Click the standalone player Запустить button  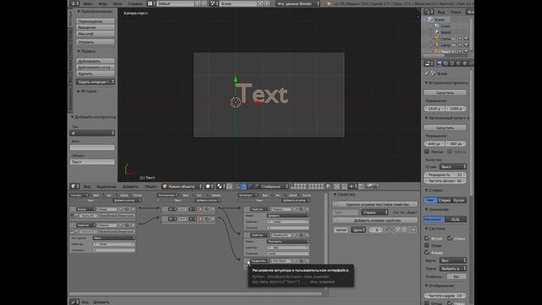pyautogui.click(x=445, y=128)
